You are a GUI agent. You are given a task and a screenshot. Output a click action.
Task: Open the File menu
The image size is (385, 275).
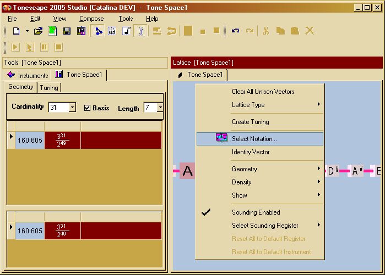click(12, 19)
